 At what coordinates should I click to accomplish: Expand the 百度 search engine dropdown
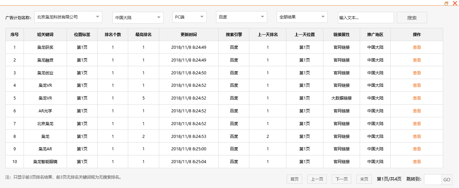[242, 17]
